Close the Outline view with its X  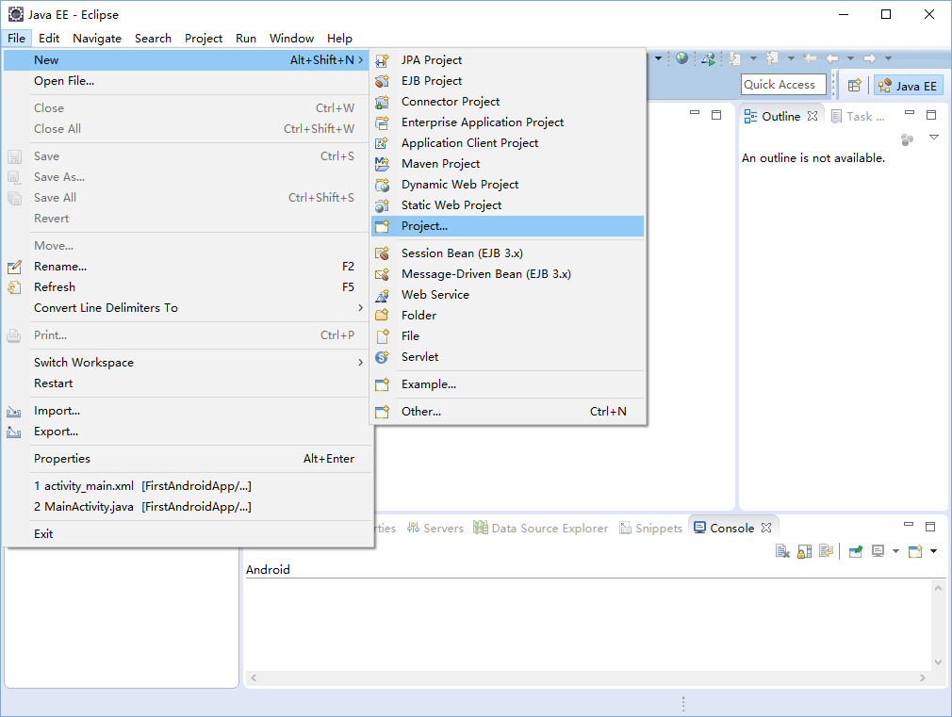tap(812, 116)
